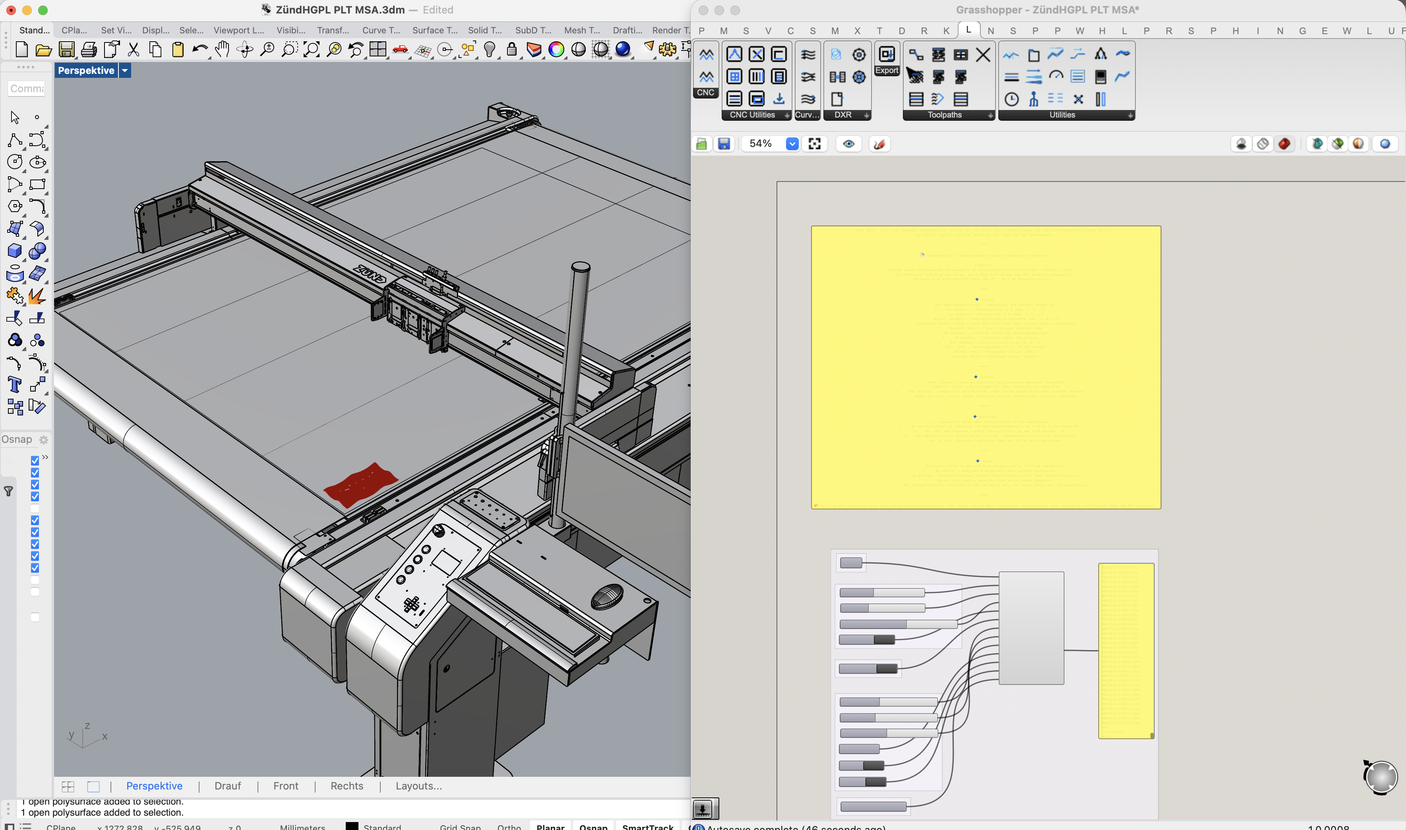Choose the Box solid tool
The width and height of the screenshot is (1406, 830).
click(x=15, y=251)
